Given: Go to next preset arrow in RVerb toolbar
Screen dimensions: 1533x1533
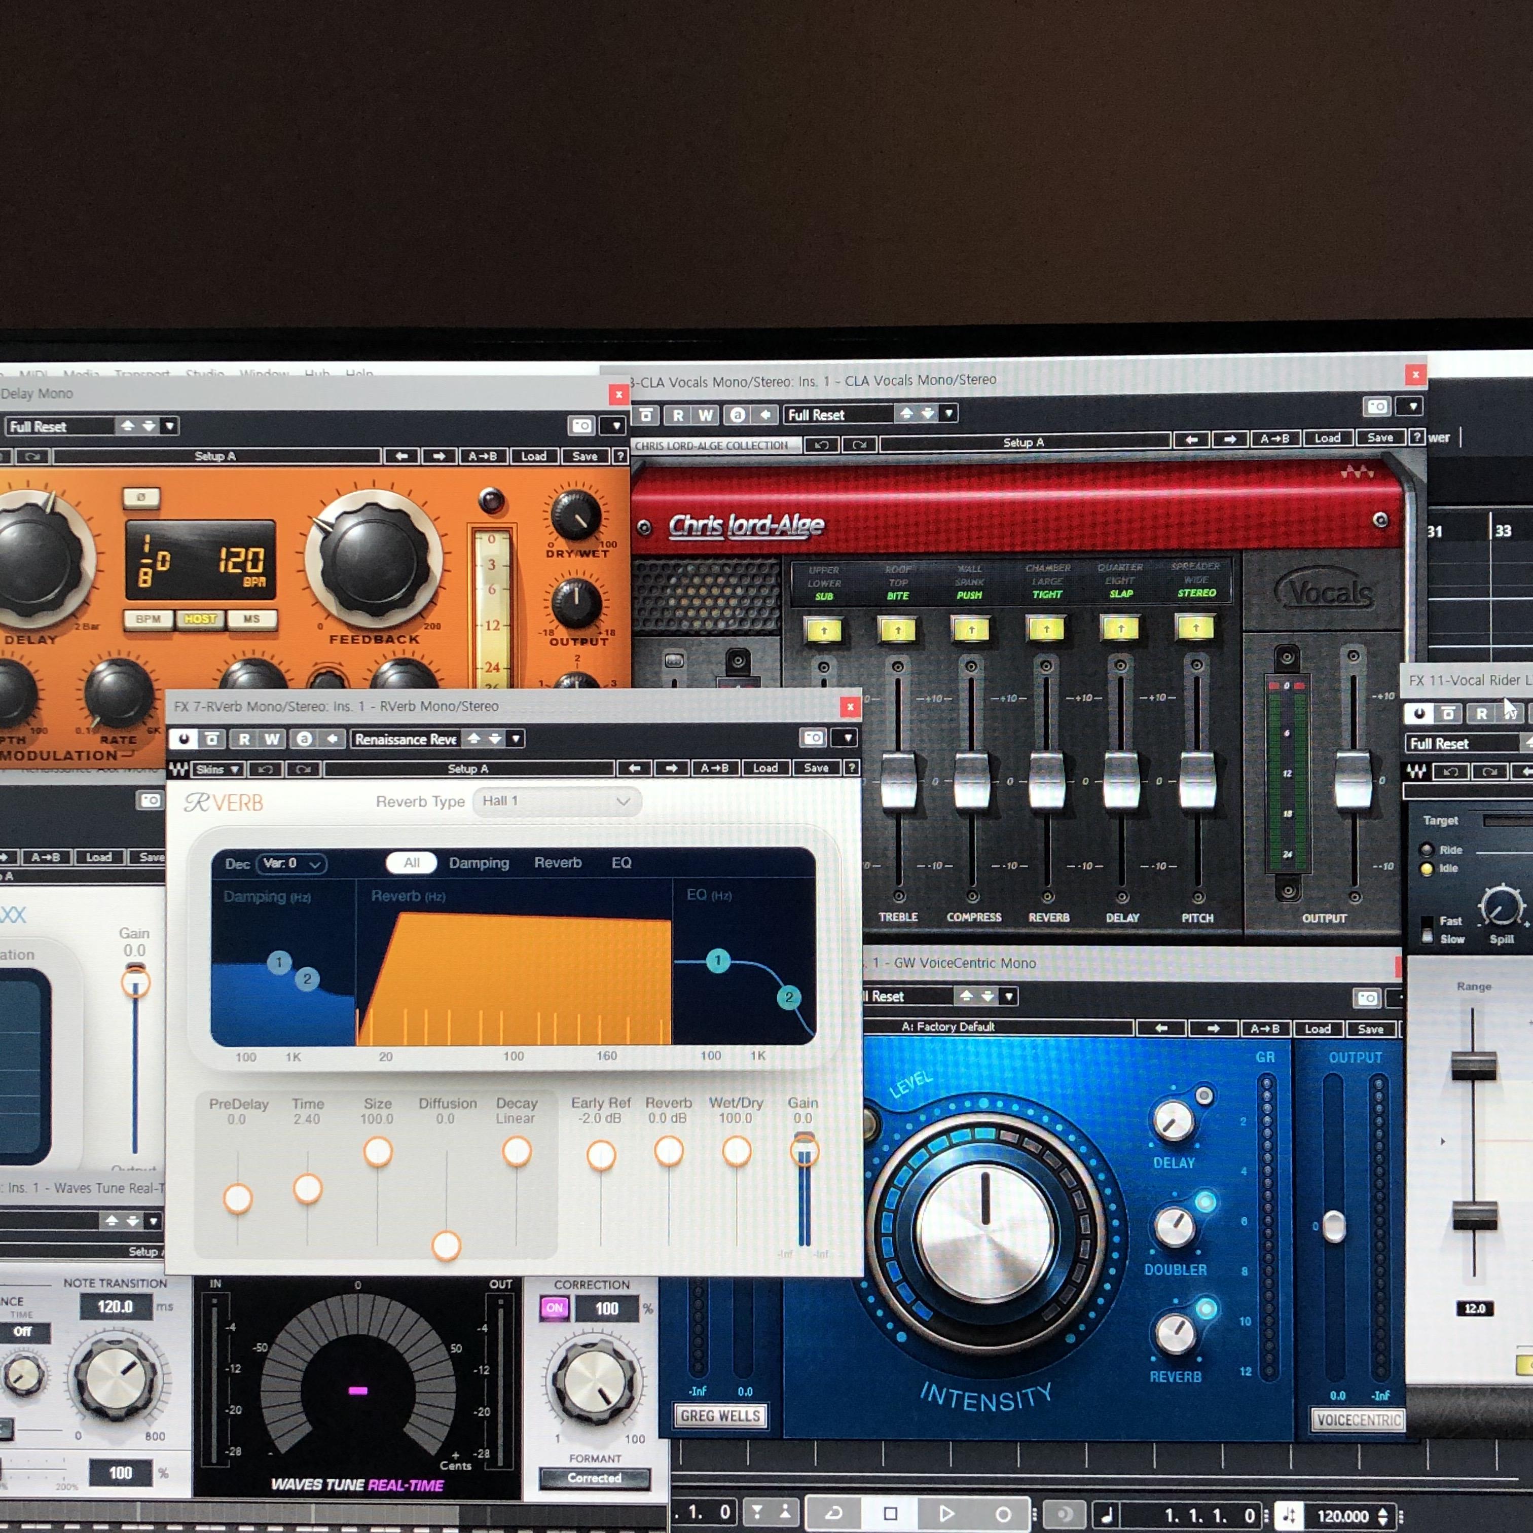Looking at the screenshot, I should 671,768.
